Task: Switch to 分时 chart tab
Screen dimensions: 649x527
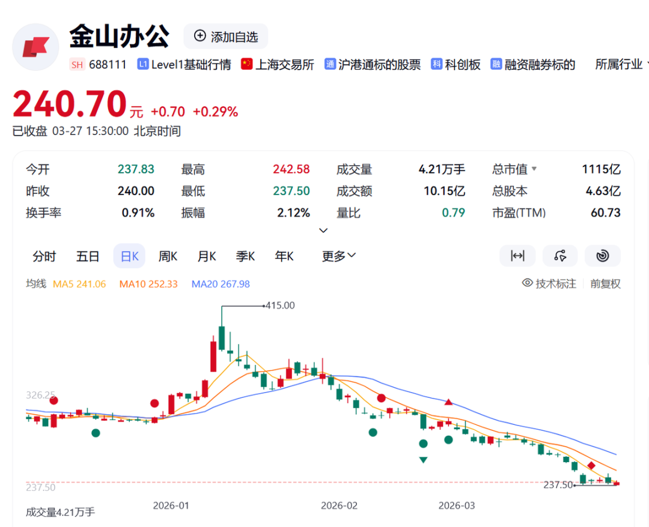Action: click(44, 256)
